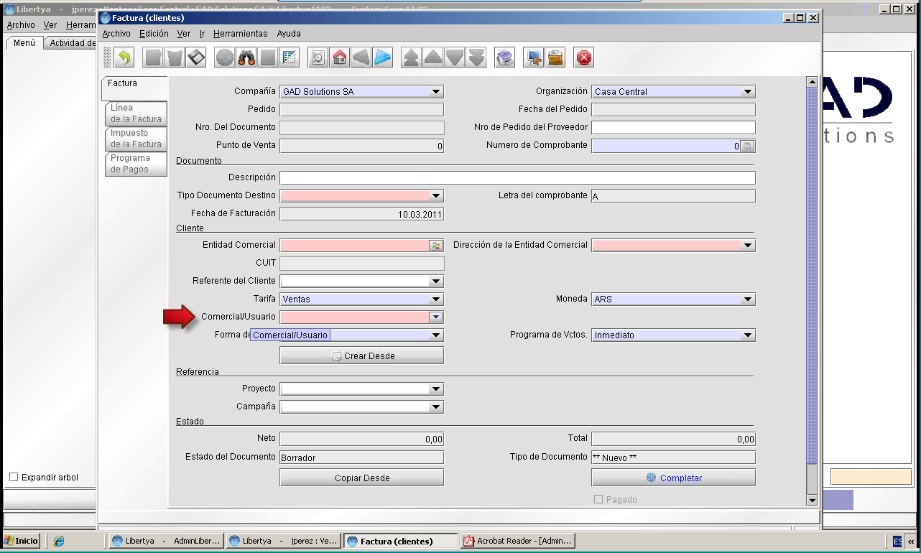The height and width of the screenshot is (553, 921).
Task: Open the Referente del Cliente dropdown
Action: point(436,282)
